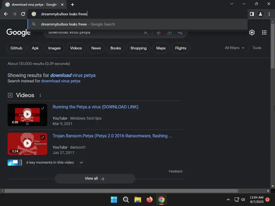Show hidden system tray icons
Screen dimensions: 275x206
pos(228,200)
